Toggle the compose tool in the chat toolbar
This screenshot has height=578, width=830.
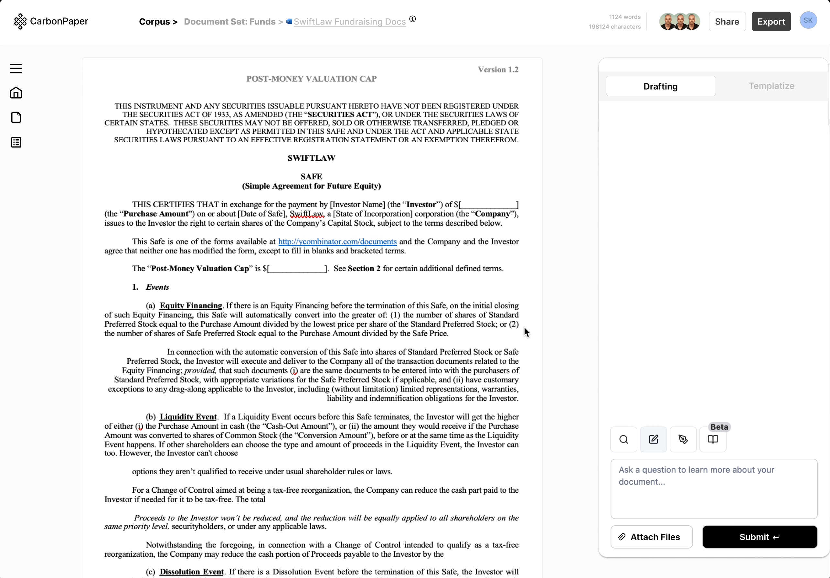(653, 439)
